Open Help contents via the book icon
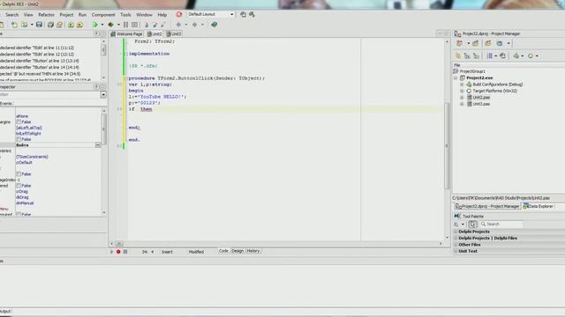Image resolution: width=565 pixels, height=317 pixels. tap(214, 25)
